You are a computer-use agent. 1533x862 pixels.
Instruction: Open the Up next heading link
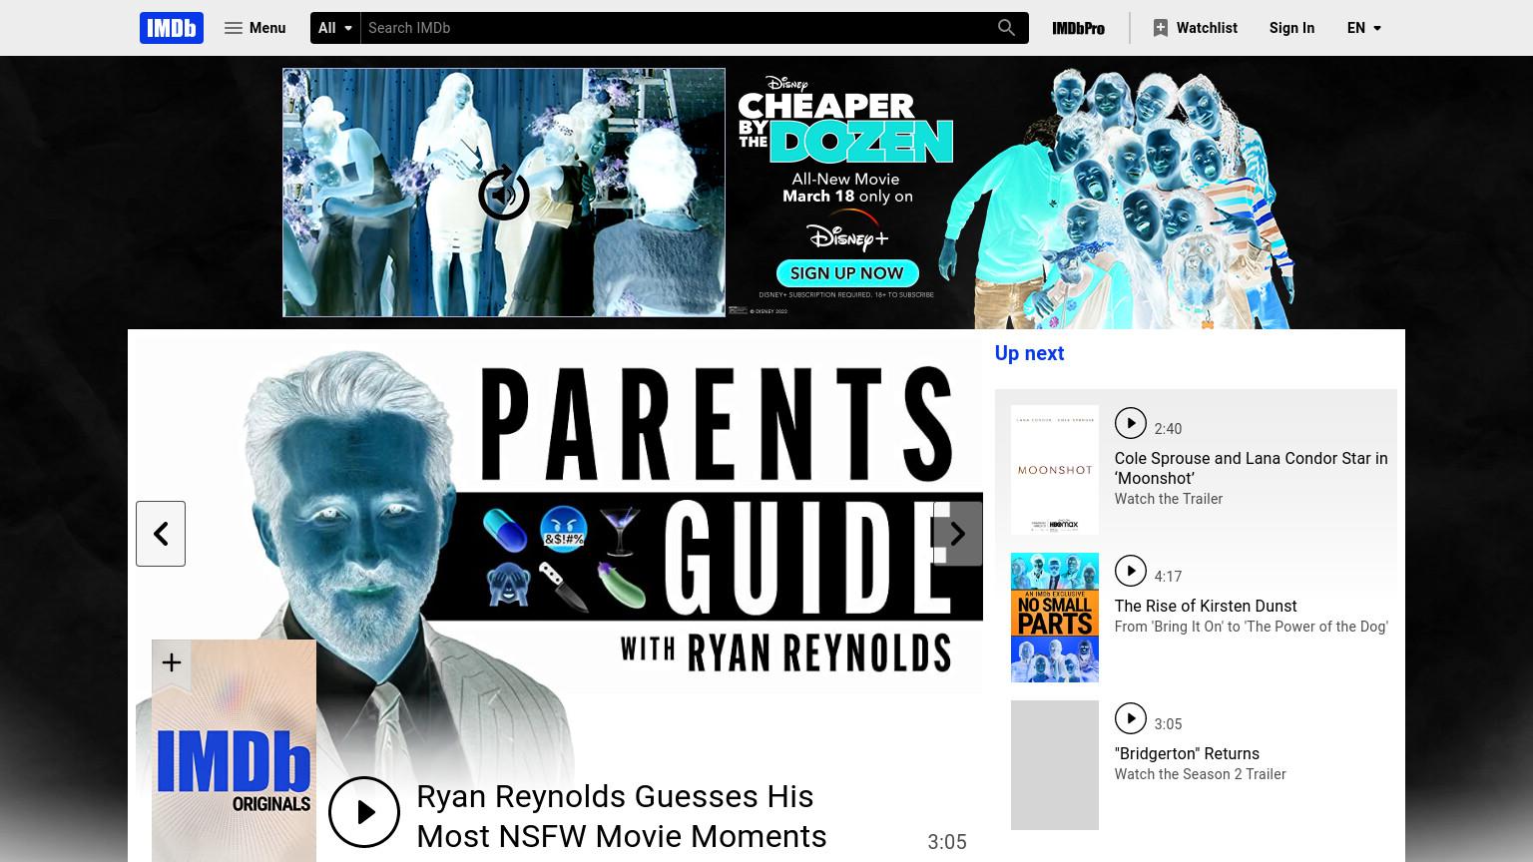pyautogui.click(x=1029, y=353)
